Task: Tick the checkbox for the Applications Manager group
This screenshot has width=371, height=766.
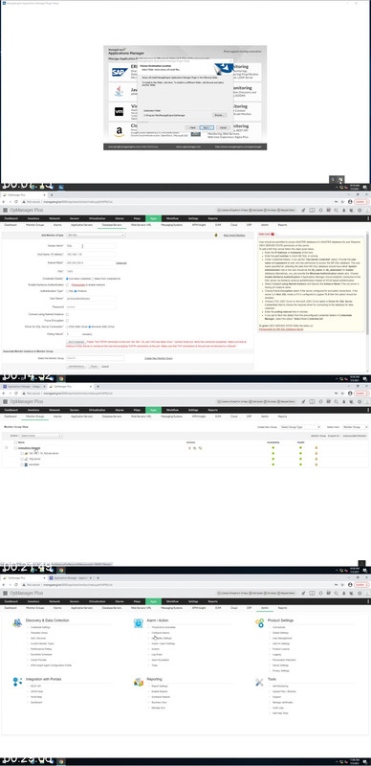Action: pyautogui.click(x=15, y=447)
